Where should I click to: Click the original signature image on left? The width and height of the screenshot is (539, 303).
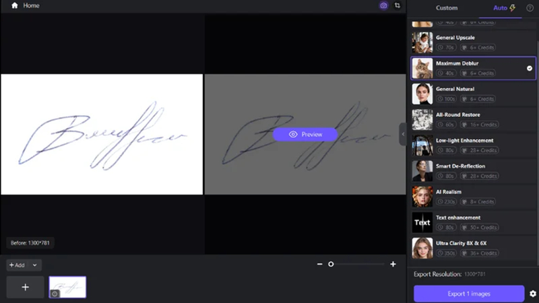tap(102, 134)
